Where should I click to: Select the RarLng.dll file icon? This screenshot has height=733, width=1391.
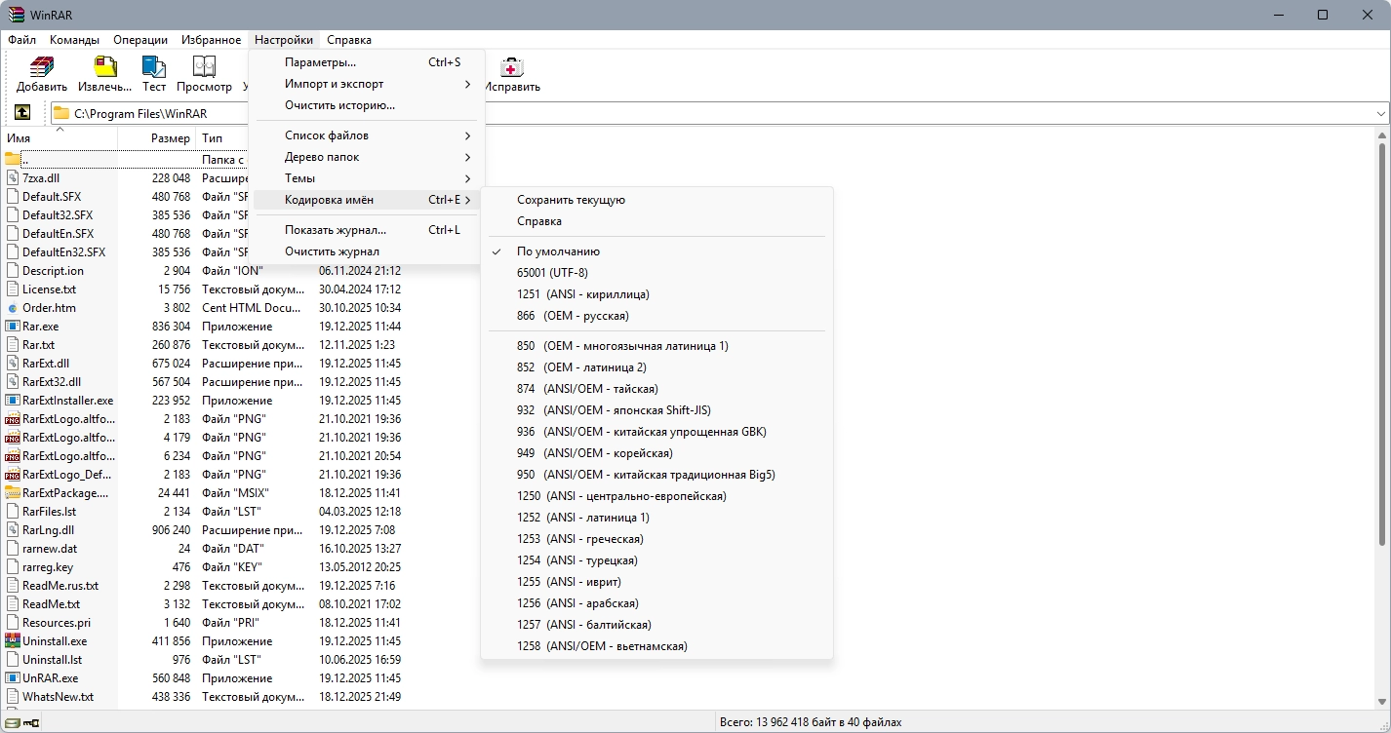point(13,530)
